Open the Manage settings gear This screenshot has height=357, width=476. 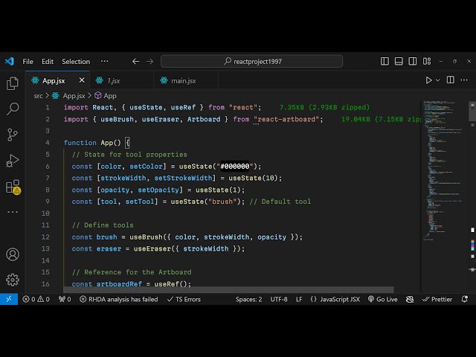point(13,280)
